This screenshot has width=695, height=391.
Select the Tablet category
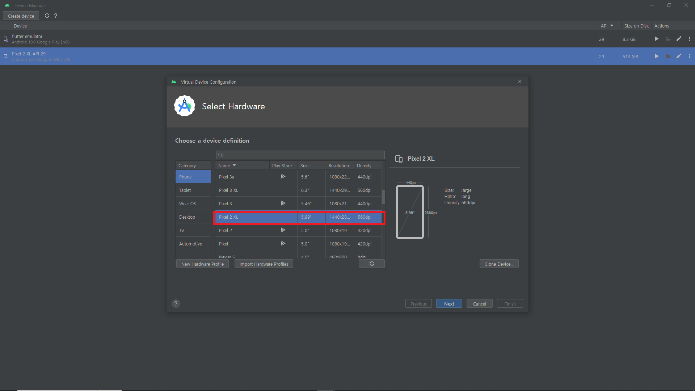point(193,190)
